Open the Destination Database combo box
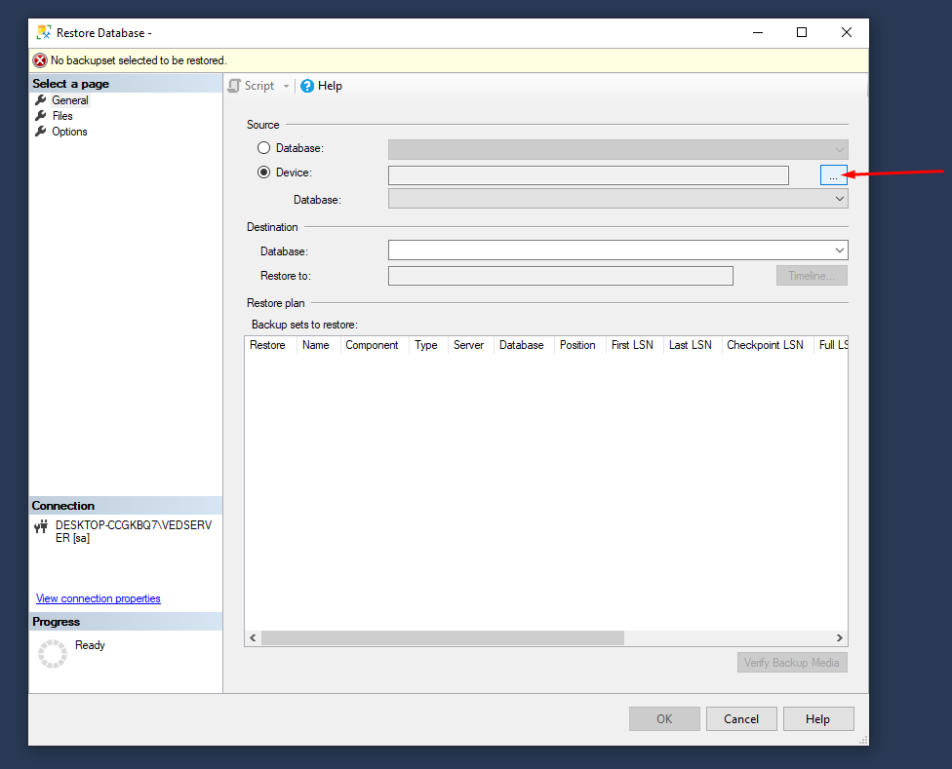 [x=617, y=250]
